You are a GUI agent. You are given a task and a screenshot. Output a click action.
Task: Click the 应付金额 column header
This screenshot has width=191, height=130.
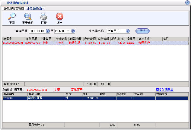tap(90, 39)
